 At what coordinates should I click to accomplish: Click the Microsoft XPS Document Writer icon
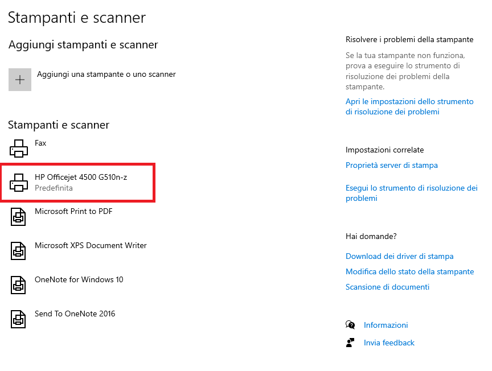pyautogui.click(x=18, y=251)
